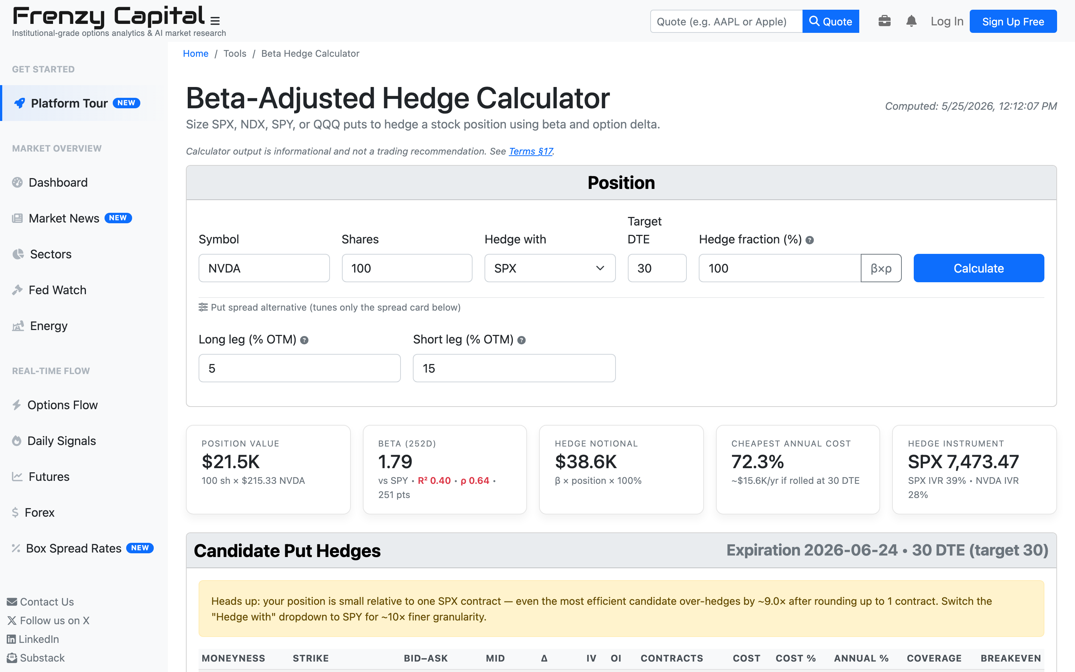Click the sliders icon beside Put spread alternative

[x=203, y=307]
